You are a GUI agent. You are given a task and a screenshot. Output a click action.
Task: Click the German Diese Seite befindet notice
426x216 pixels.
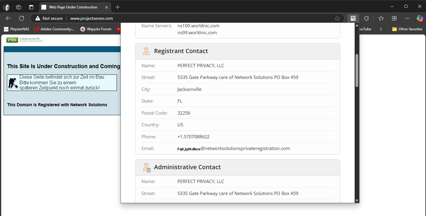[x=62, y=82]
